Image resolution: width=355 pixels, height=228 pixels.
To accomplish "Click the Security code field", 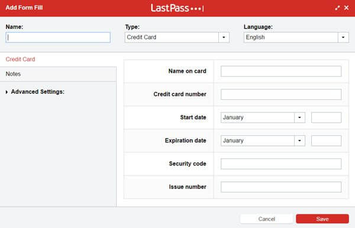I will [281, 164].
